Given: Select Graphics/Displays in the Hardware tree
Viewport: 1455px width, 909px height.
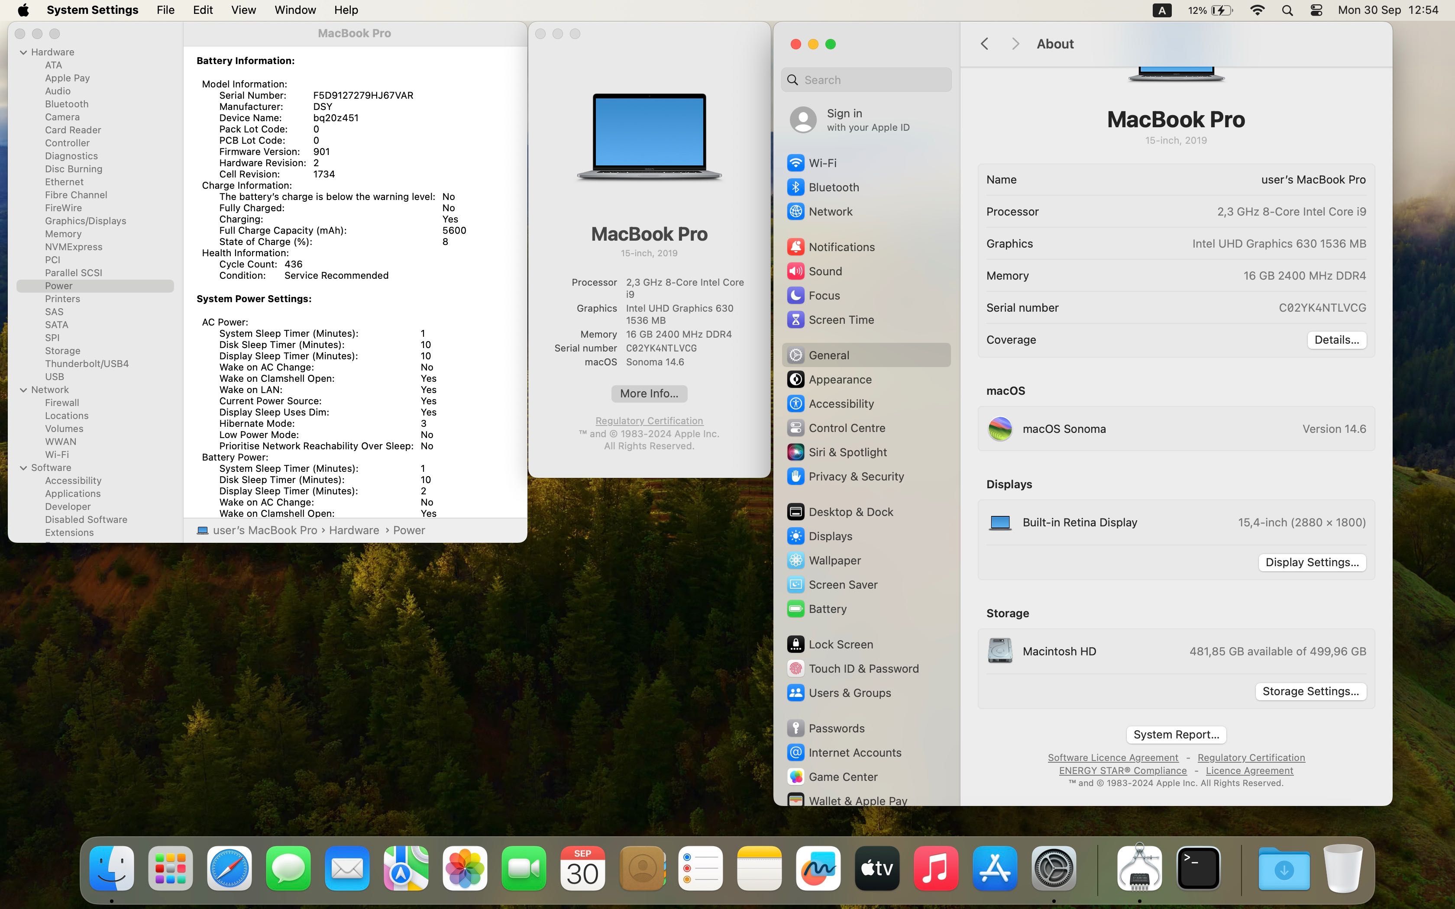Looking at the screenshot, I should tap(85, 221).
